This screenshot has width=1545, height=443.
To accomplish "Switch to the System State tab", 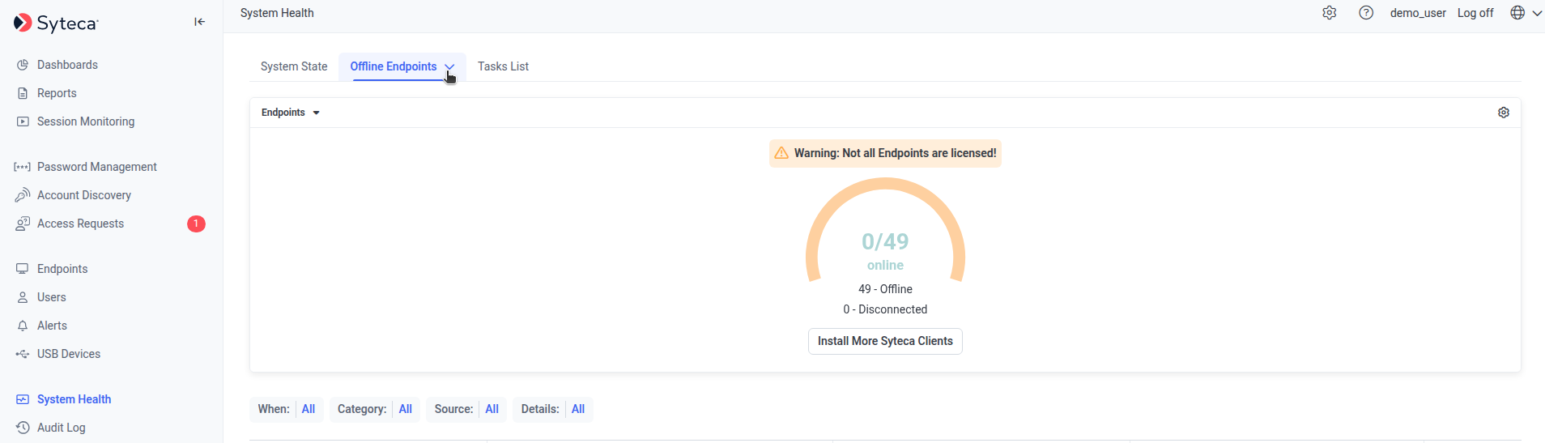I will tap(294, 66).
